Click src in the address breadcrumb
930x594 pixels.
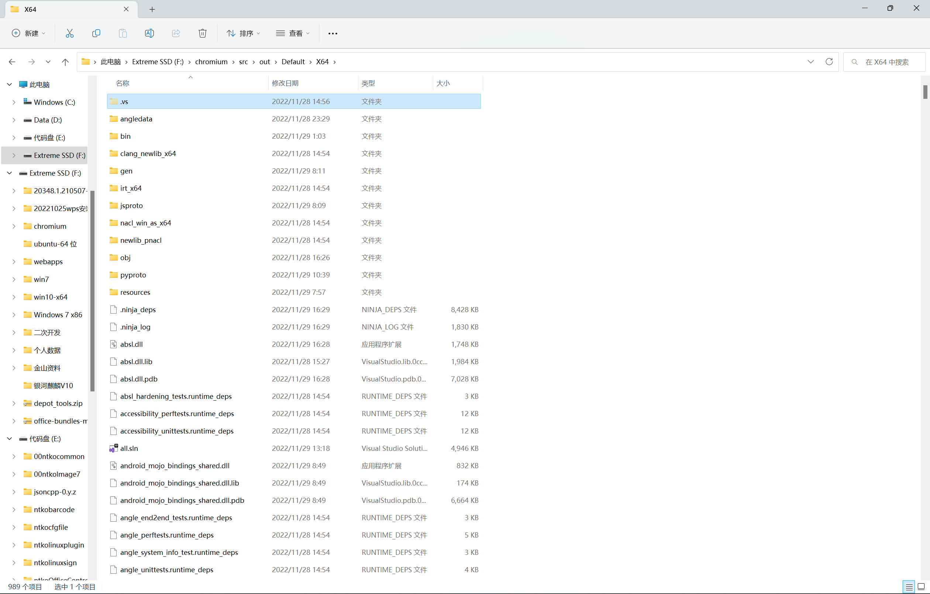point(243,62)
